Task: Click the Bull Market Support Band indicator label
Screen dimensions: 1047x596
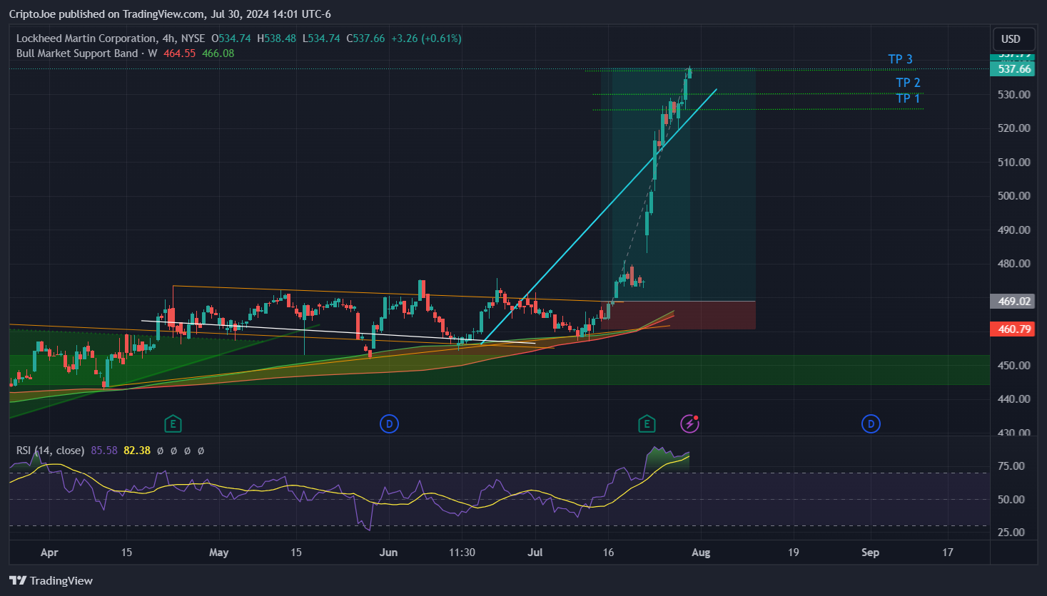Action: coord(77,53)
